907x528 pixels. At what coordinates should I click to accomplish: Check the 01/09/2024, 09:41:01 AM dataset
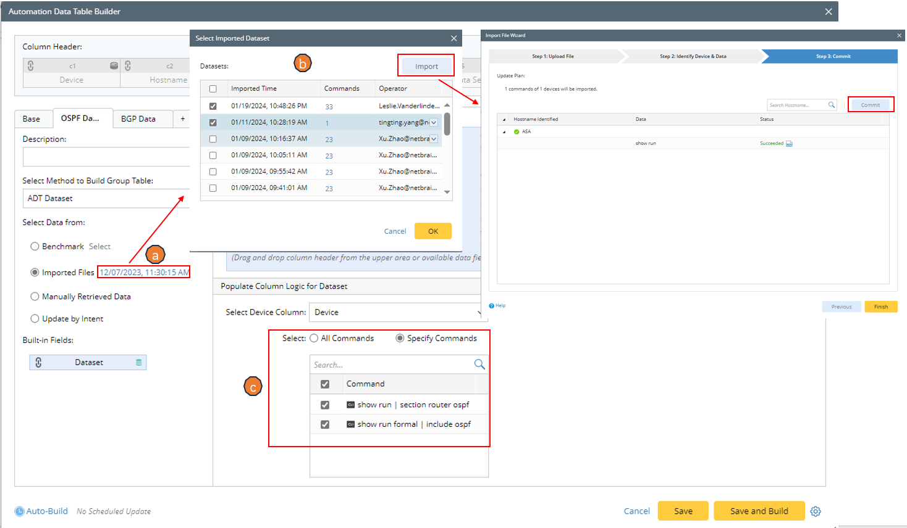tap(213, 188)
